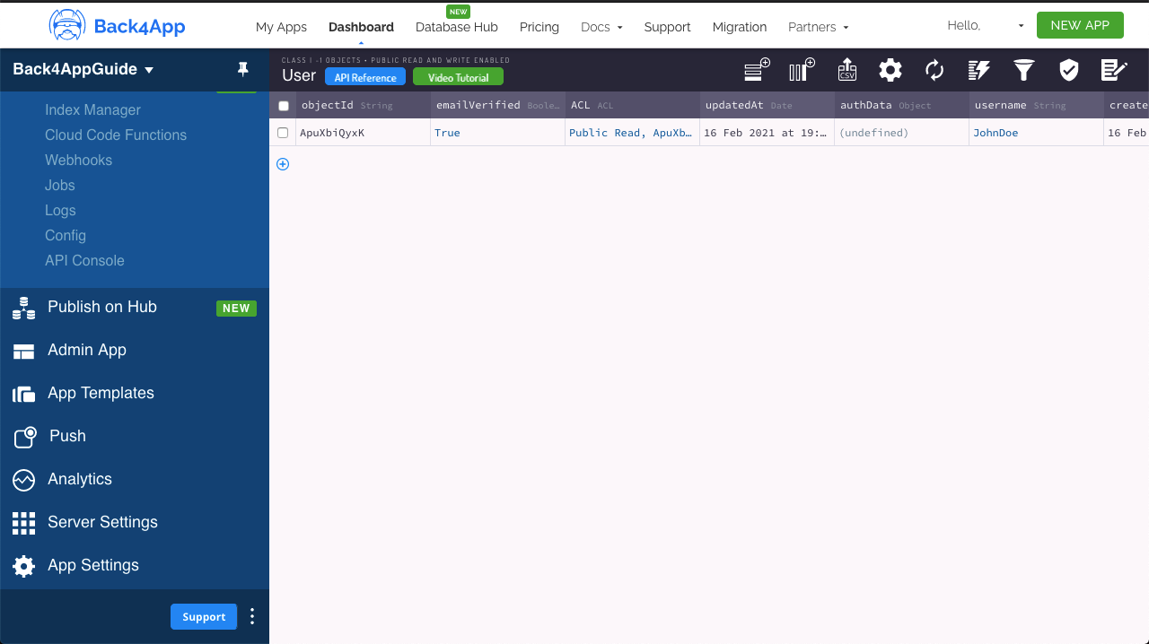Click the App Templates icon
This screenshot has height=644, width=1149.
(x=23, y=394)
